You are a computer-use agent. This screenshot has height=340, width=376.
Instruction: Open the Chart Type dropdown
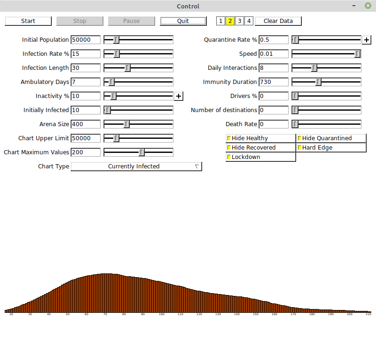pos(136,166)
